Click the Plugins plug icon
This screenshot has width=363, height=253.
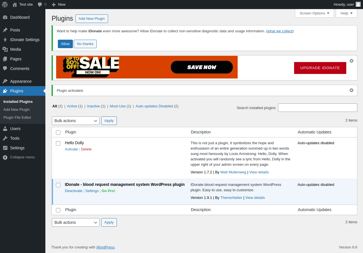point(5,91)
